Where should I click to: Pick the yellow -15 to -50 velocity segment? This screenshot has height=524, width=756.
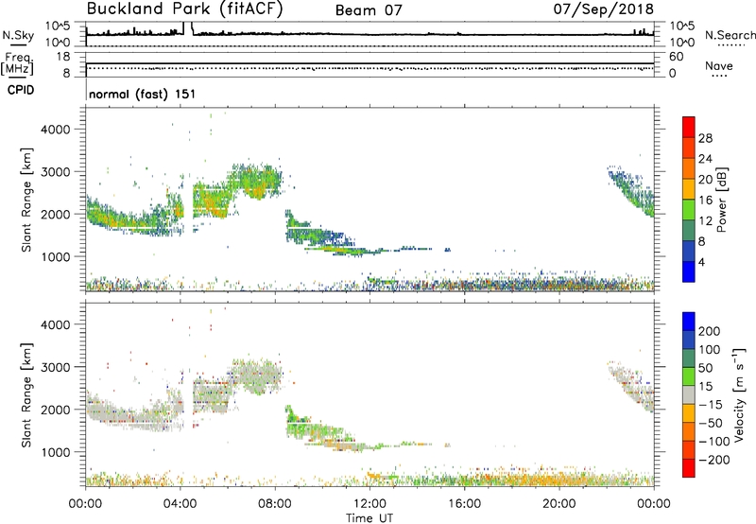click(x=689, y=413)
